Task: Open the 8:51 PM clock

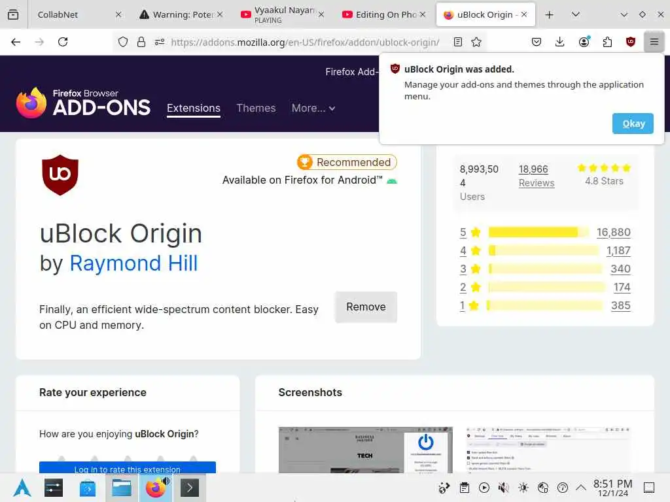Action: point(612,488)
